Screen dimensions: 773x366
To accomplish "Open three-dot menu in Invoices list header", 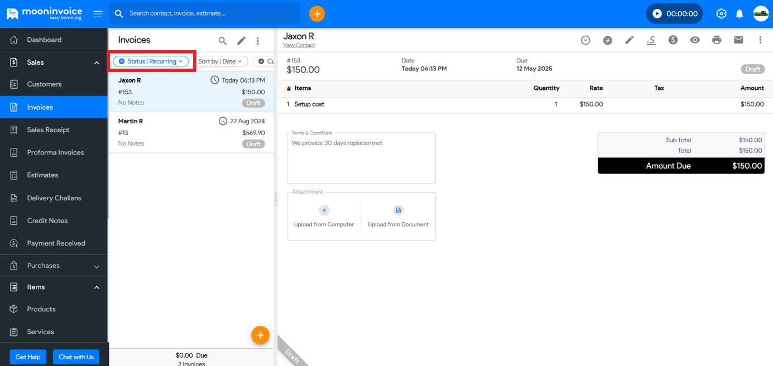I will 258,41.
